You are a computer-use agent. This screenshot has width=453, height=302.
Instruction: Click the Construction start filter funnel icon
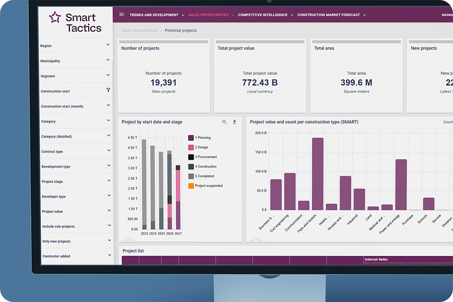(x=108, y=90)
